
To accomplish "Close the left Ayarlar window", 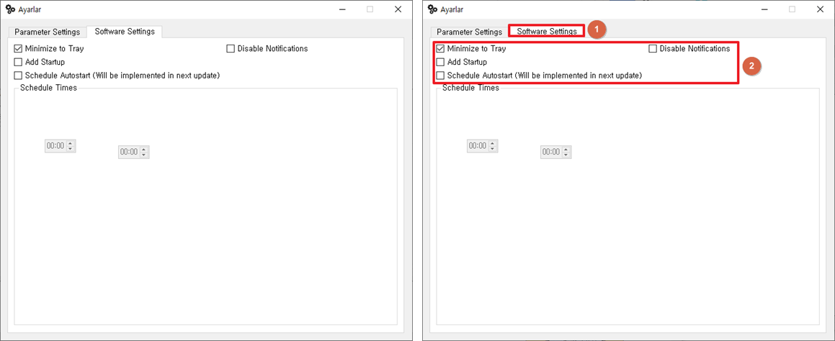I will click(398, 9).
